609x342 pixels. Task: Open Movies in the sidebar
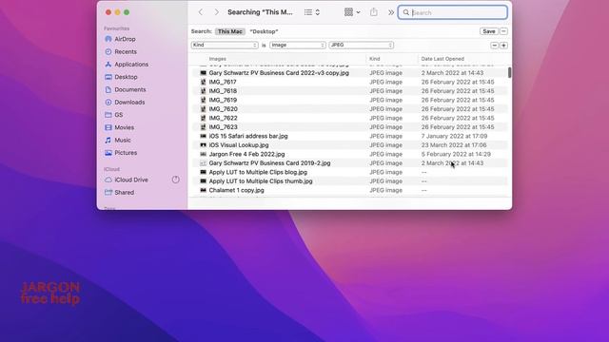pyautogui.click(x=119, y=127)
